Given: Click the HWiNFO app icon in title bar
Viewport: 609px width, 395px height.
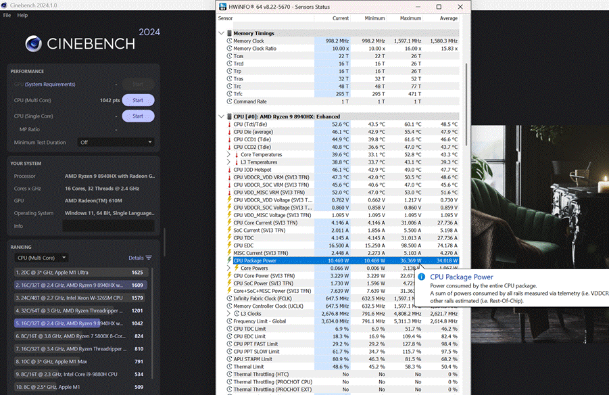Looking at the screenshot, I should pos(224,6).
